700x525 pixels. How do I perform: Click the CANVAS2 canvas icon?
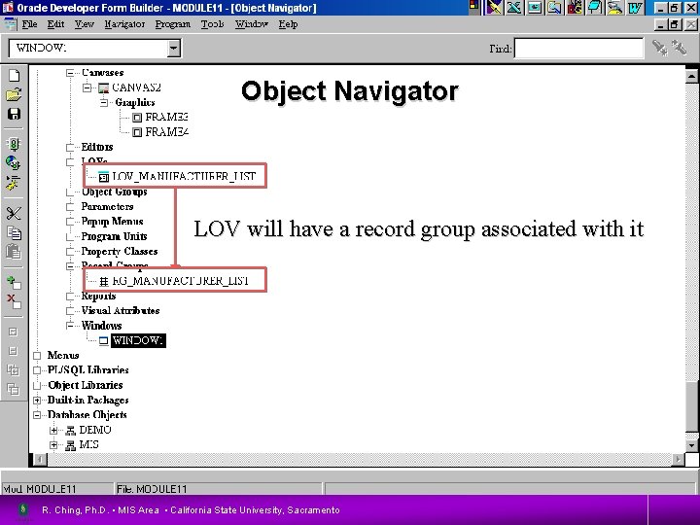click(x=103, y=87)
